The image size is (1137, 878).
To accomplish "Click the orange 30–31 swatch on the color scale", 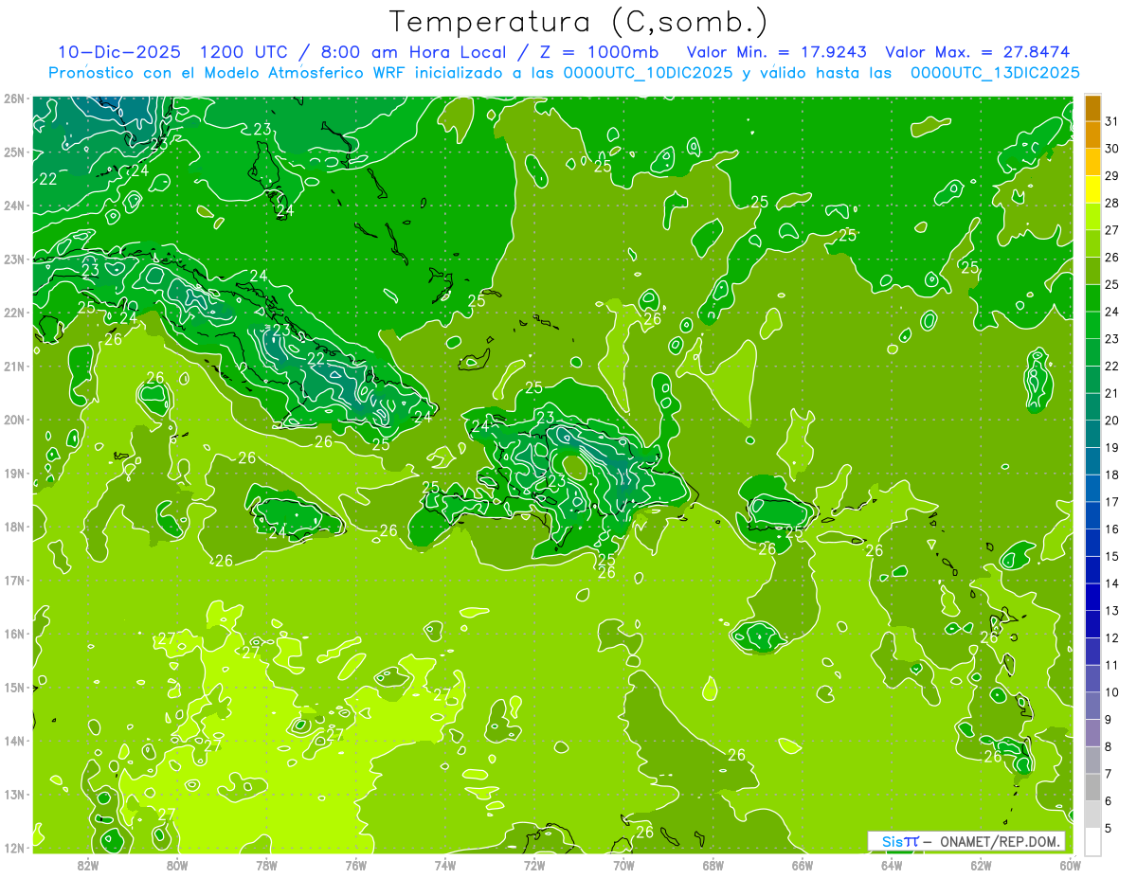I will [x=1092, y=134].
